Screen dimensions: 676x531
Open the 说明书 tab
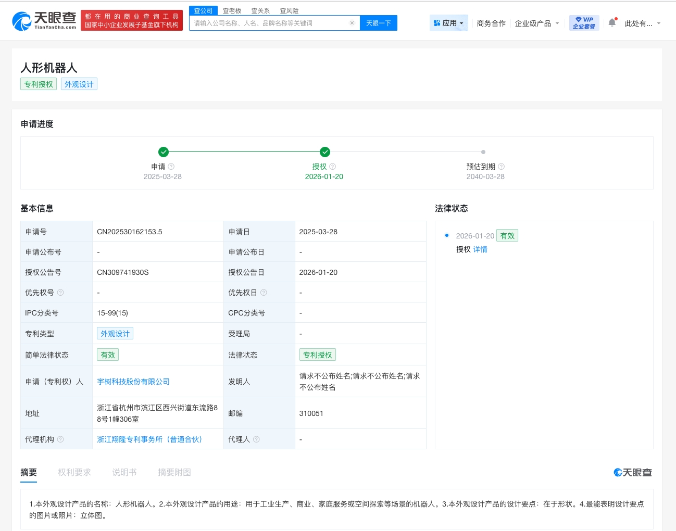[124, 472]
